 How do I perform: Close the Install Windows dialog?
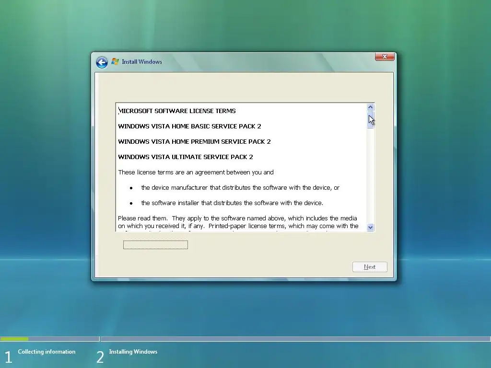pyautogui.click(x=385, y=57)
